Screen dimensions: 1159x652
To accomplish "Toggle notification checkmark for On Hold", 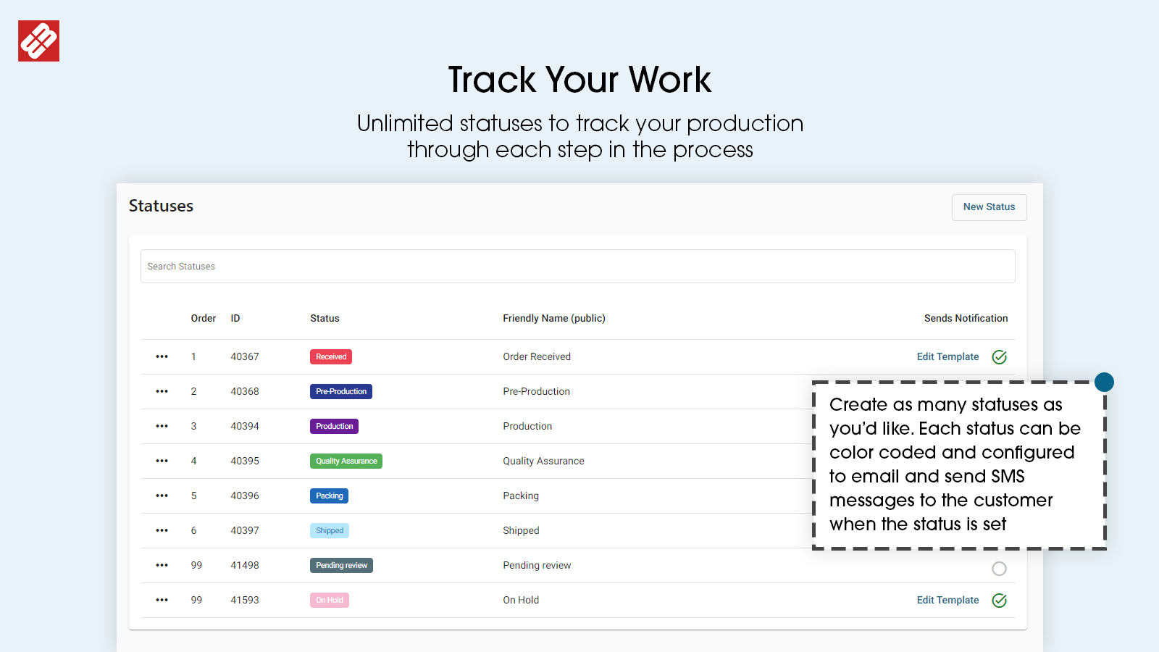I will pyautogui.click(x=1000, y=600).
